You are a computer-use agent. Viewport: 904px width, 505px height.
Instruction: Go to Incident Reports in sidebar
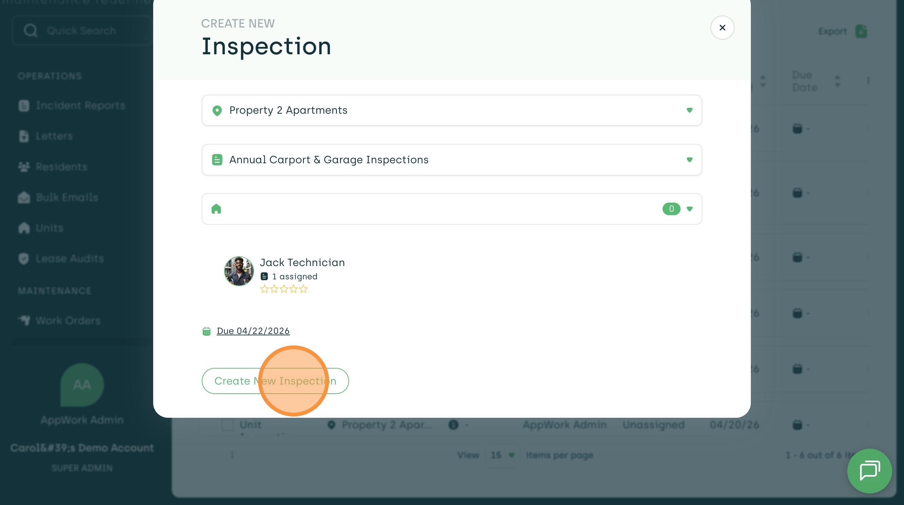tap(80, 106)
